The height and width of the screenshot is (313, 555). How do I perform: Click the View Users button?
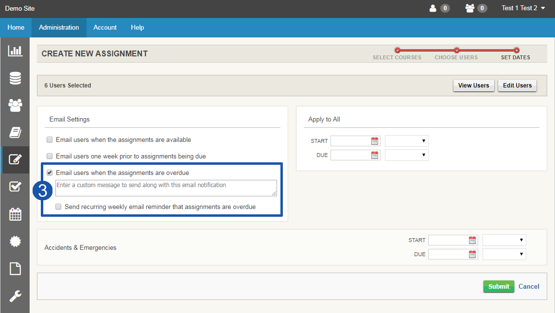[x=473, y=85]
